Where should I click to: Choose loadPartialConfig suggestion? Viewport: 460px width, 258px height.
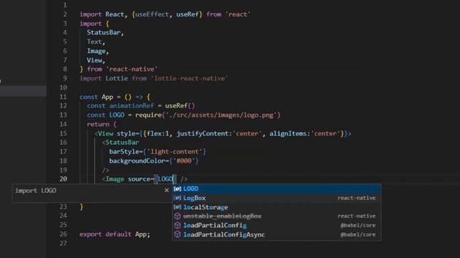[x=277, y=225]
